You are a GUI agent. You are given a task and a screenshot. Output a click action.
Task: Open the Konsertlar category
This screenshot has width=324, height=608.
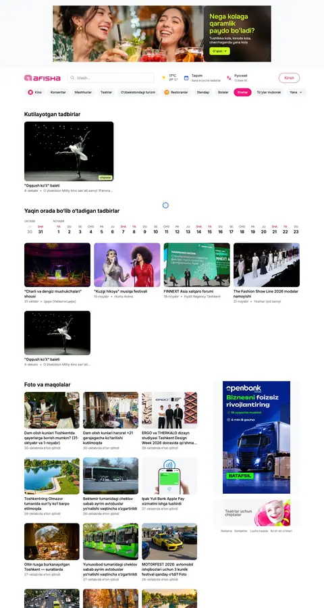pyautogui.click(x=58, y=93)
